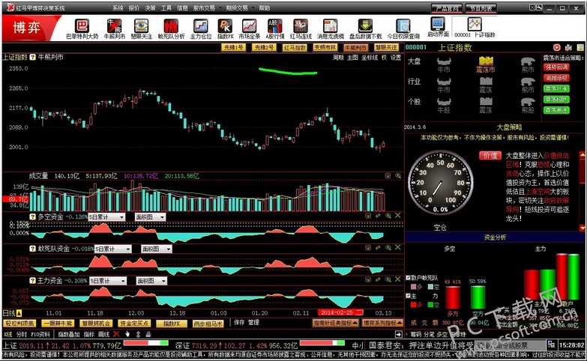
Task: Select the 大盘 牛市 bull icon
Action: [x=444, y=61]
